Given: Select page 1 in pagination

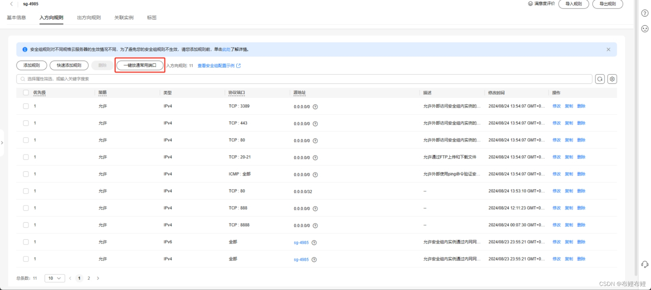Looking at the screenshot, I should 79,278.
